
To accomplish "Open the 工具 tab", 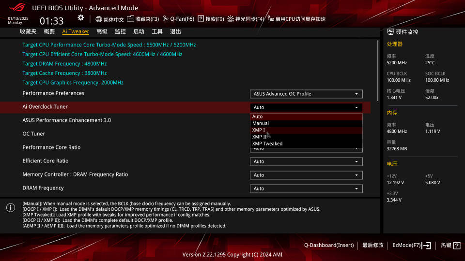I will click(x=157, y=31).
